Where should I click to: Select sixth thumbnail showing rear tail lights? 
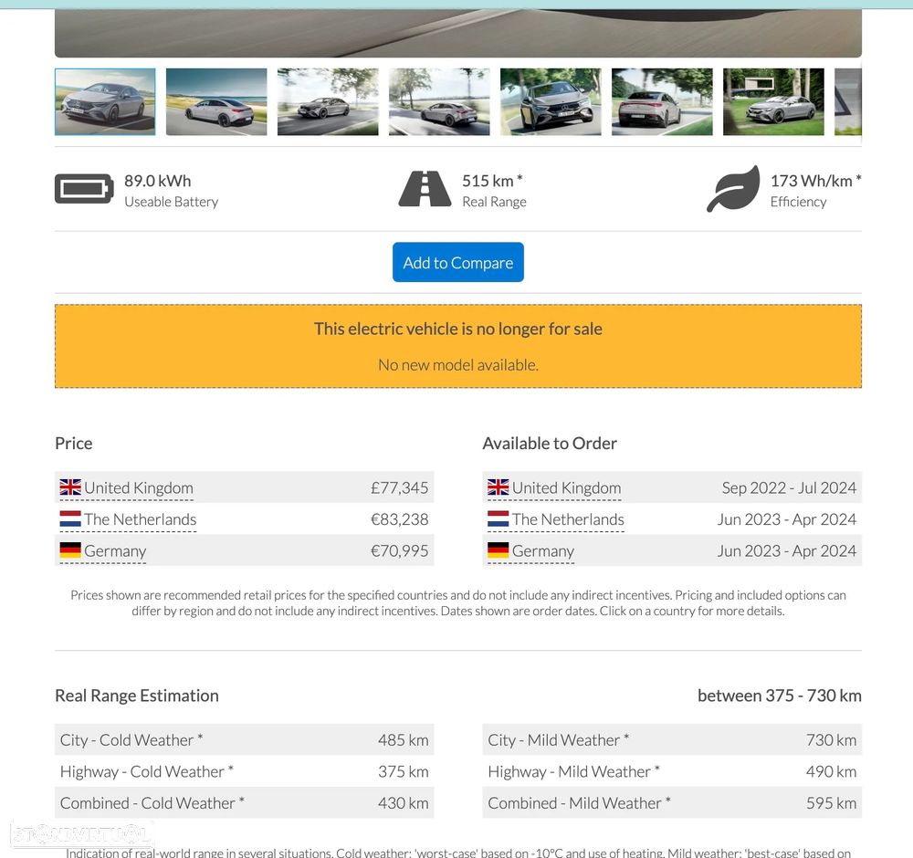pos(662,102)
